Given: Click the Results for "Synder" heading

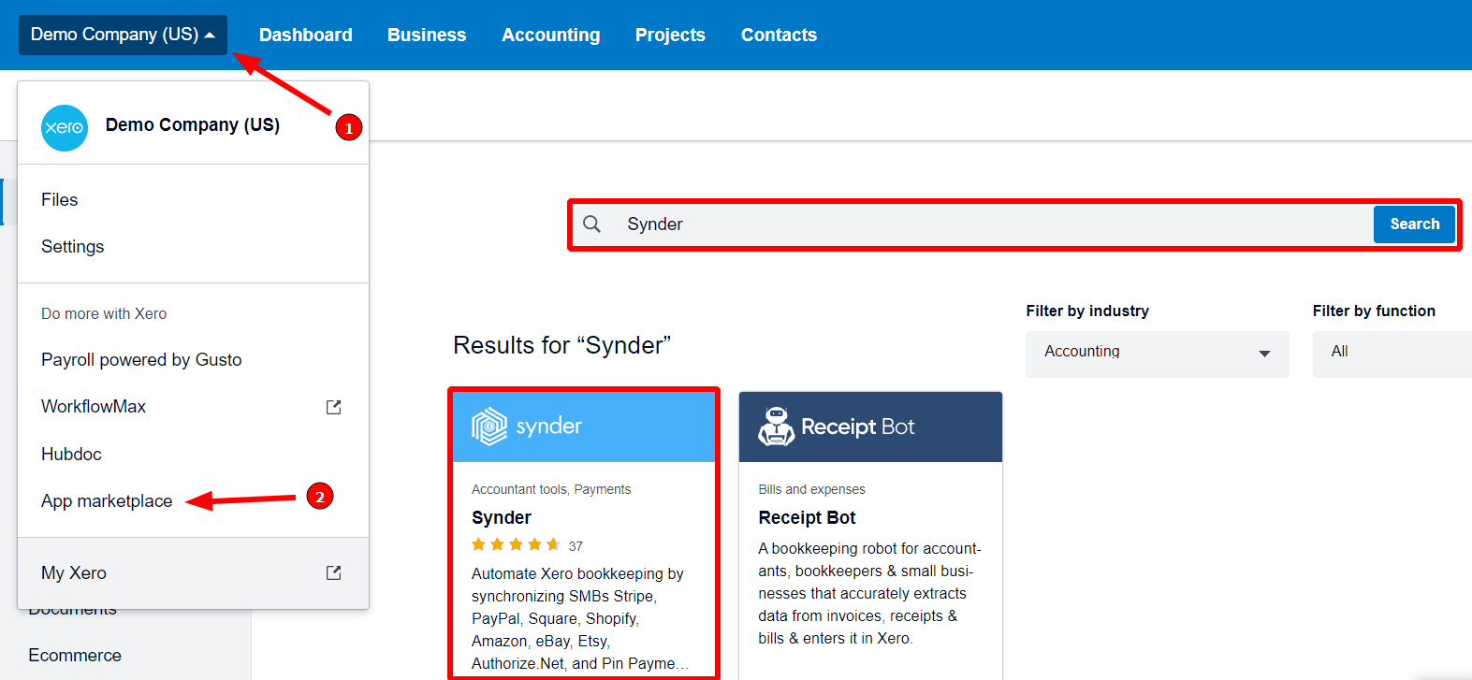Looking at the screenshot, I should coord(561,345).
